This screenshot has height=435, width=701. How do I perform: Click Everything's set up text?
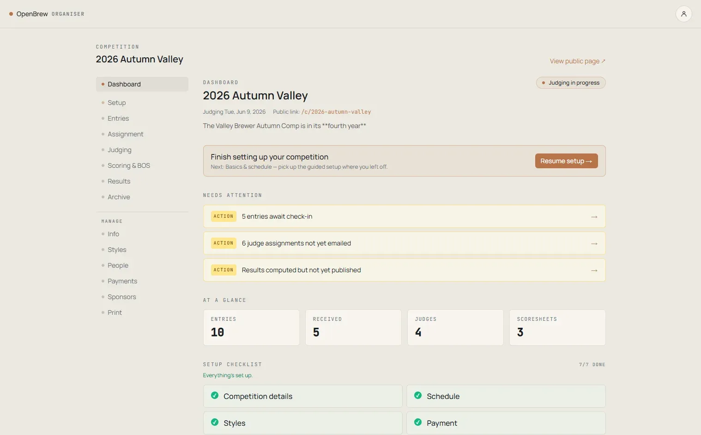tap(228, 375)
